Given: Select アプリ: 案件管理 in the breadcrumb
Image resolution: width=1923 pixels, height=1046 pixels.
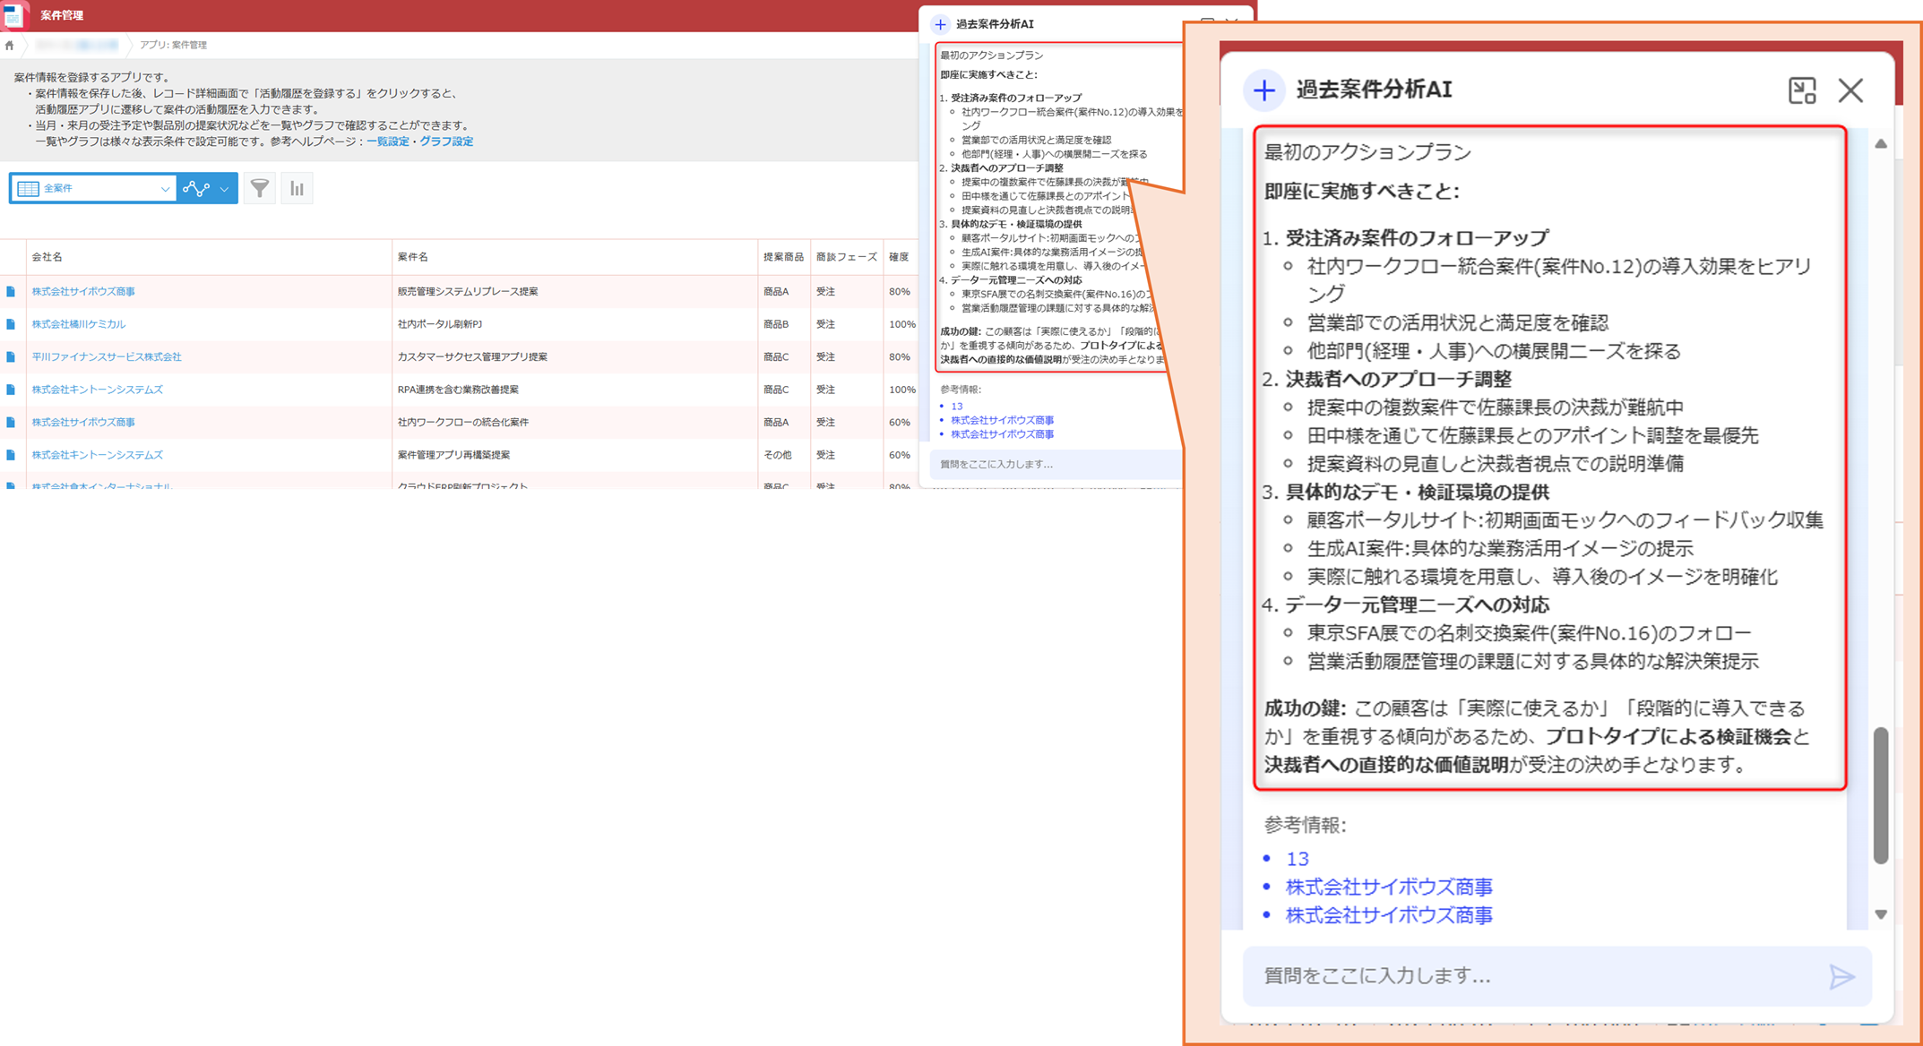Looking at the screenshot, I should pyautogui.click(x=174, y=45).
